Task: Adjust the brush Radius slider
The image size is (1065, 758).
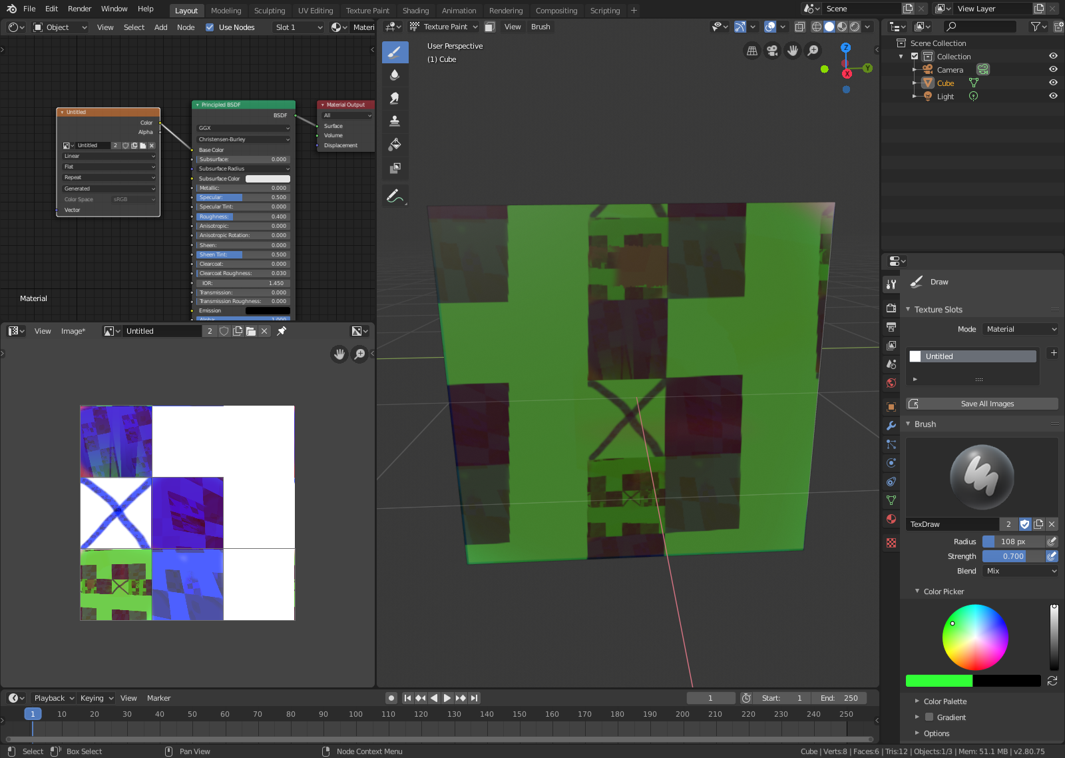Action: pos(1014,542)
